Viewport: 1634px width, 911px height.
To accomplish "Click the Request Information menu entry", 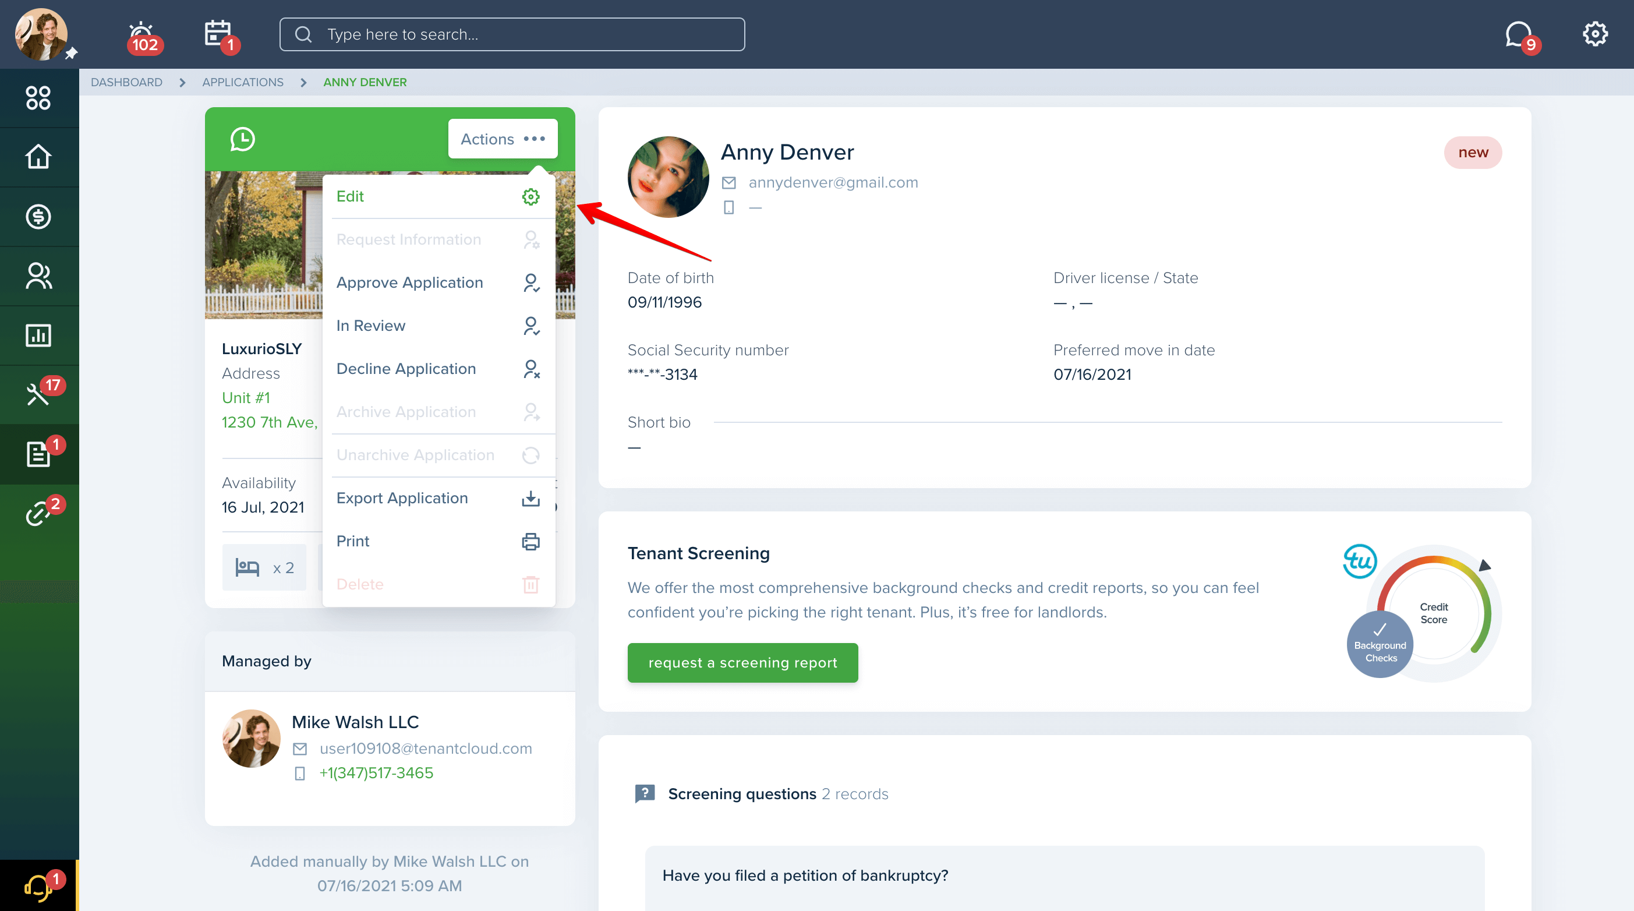I will [x=438, y=240].
